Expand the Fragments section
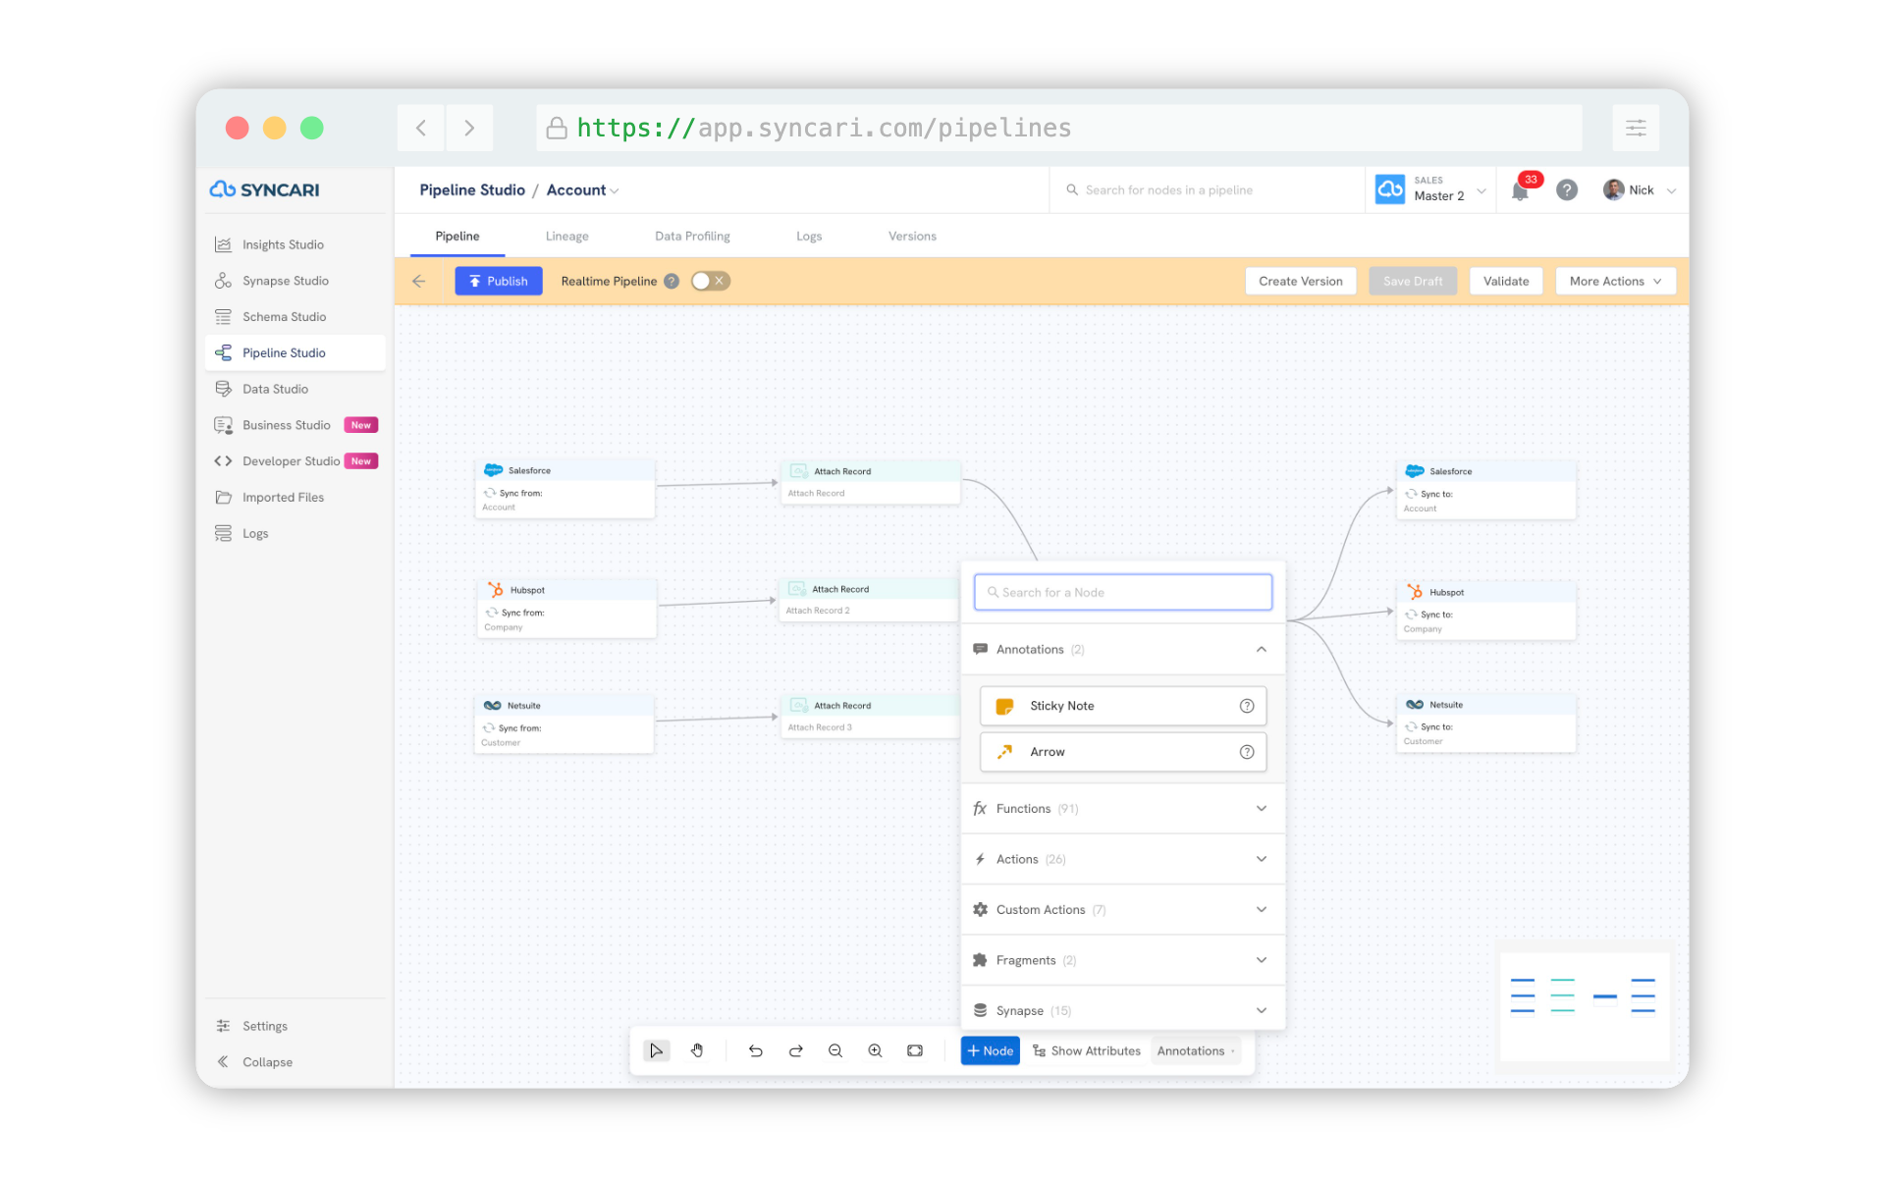The image size is (1885, 1178). click(1123, 960)
